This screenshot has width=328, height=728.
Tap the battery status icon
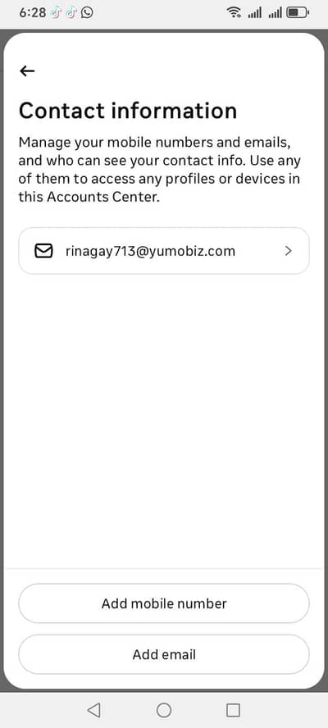[x=298, y=12]
